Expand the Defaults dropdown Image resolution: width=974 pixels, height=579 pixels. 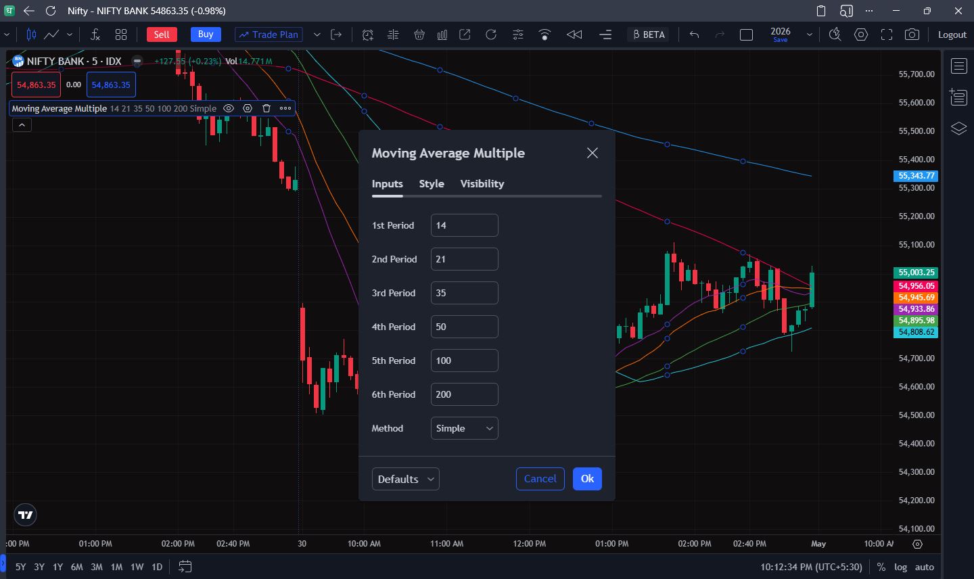click(406, 479)
